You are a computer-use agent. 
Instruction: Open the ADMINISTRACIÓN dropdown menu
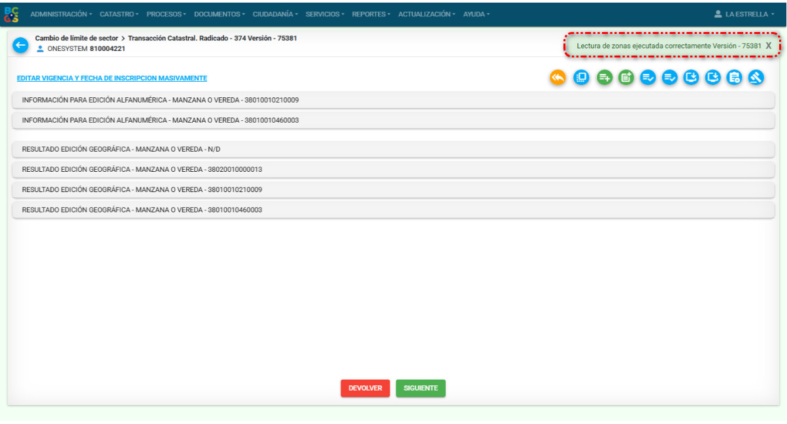61,14
